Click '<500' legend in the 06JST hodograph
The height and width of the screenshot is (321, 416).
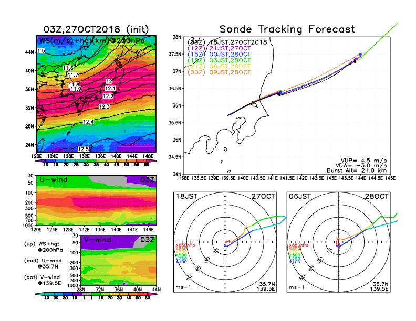pyautogui.click(x=295, y=255)
